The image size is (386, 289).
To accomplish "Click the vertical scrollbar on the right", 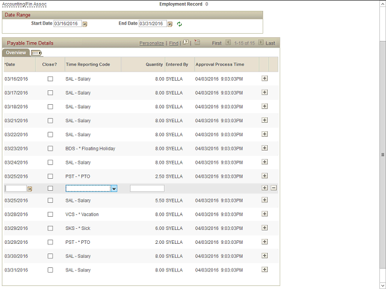I will (382, 154).
